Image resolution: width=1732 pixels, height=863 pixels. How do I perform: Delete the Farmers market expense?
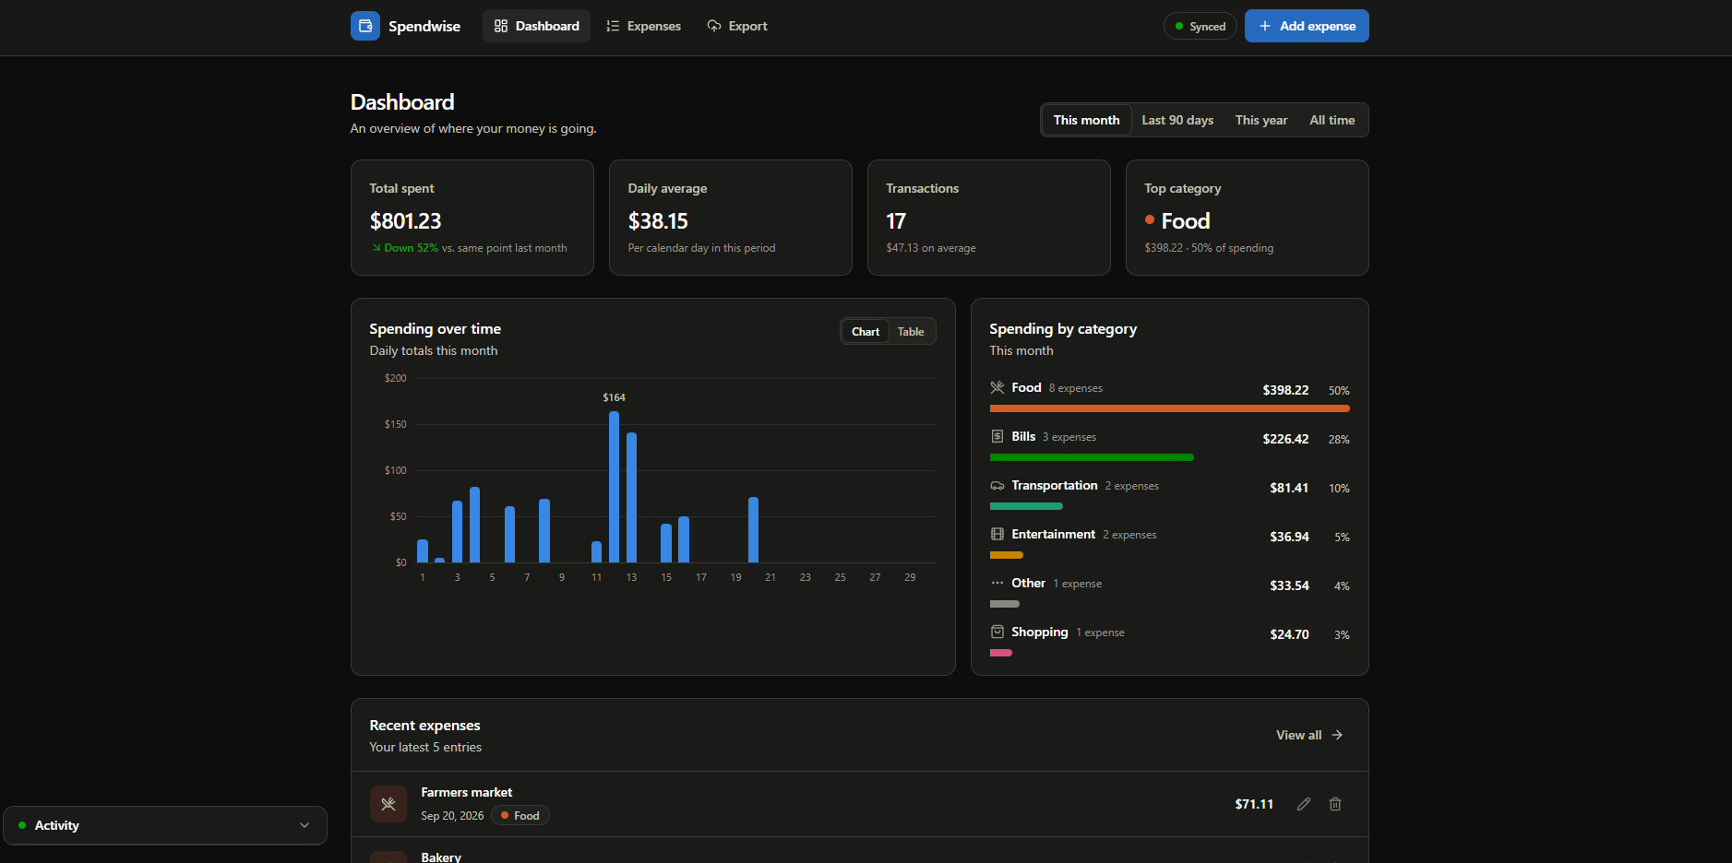[1335, 804]
